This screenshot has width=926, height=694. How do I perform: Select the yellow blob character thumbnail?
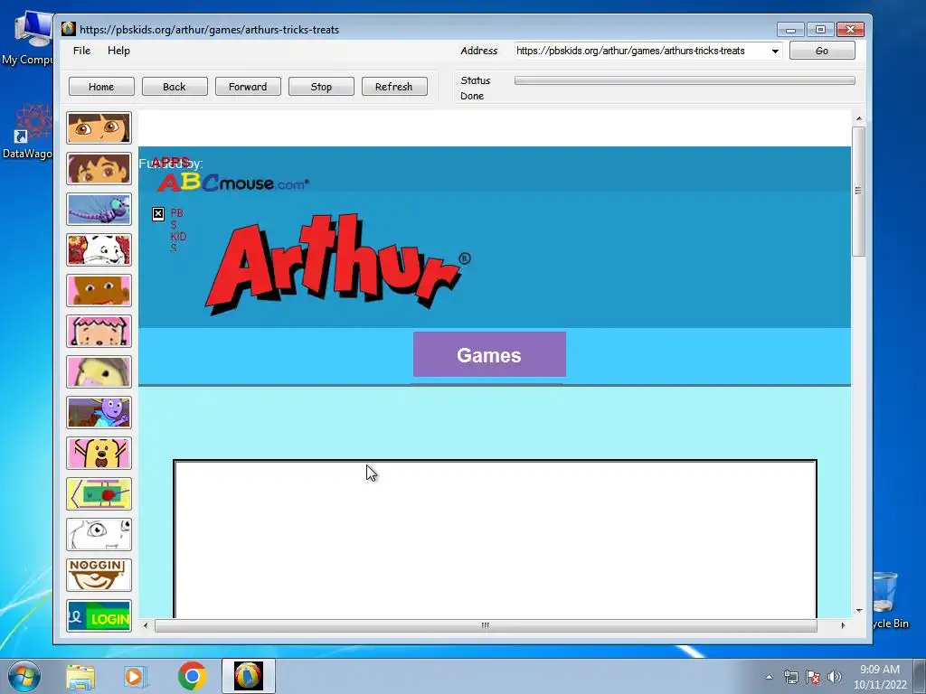pyautogui.click(x=99, y=371)
